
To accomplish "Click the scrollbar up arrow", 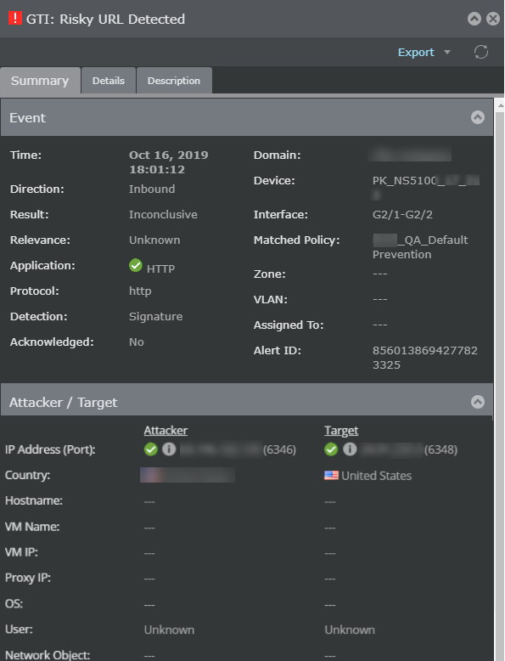I will pyautogui.click(x=500, y=106).
